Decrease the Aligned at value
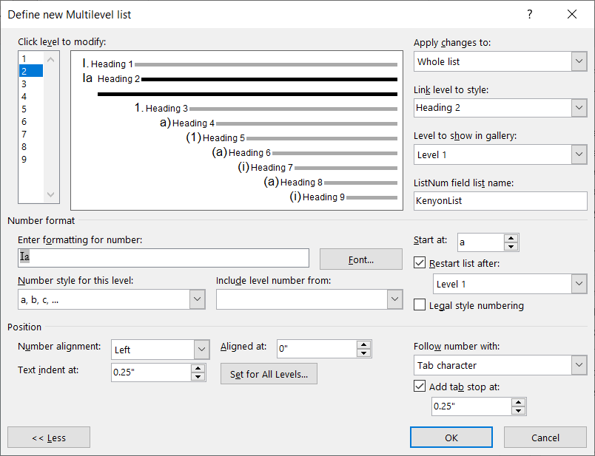Viewport: 595px width, 456px height. pos(364,353)
